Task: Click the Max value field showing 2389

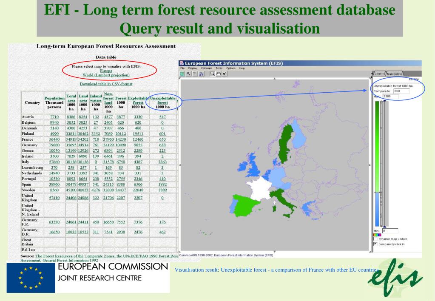Action: point(391,96)
